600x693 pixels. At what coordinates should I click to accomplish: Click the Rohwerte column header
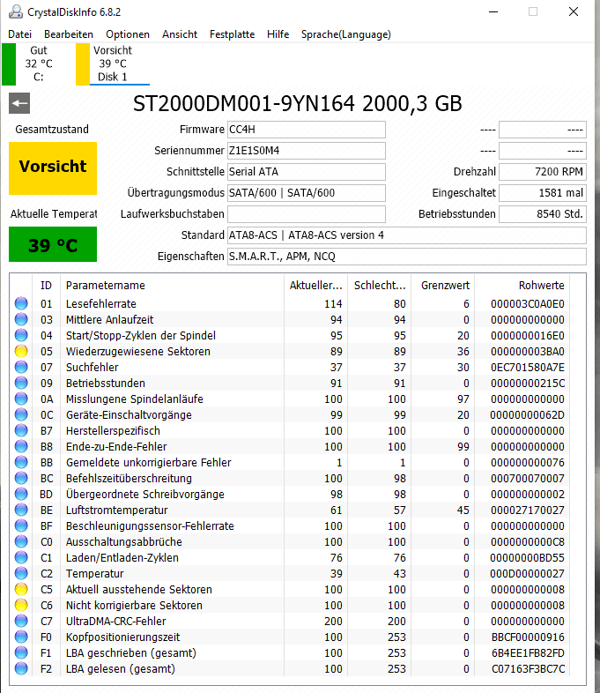522,286
